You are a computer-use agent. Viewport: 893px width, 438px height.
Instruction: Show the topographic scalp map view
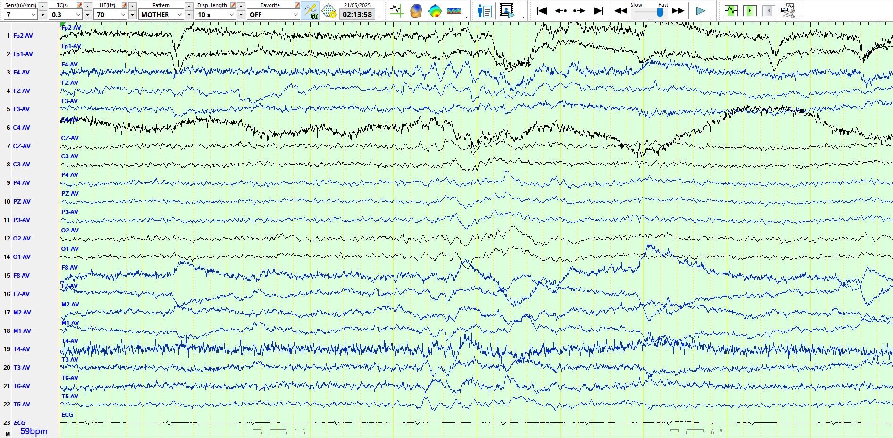click(435, 10)
